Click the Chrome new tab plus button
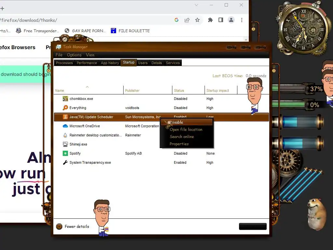Viewport: 333px width, 250px height. click(2, 8)
